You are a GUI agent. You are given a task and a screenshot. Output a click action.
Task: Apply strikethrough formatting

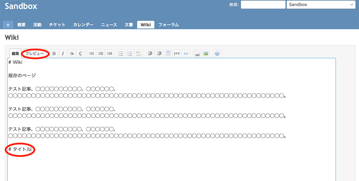tap(72, 54)
